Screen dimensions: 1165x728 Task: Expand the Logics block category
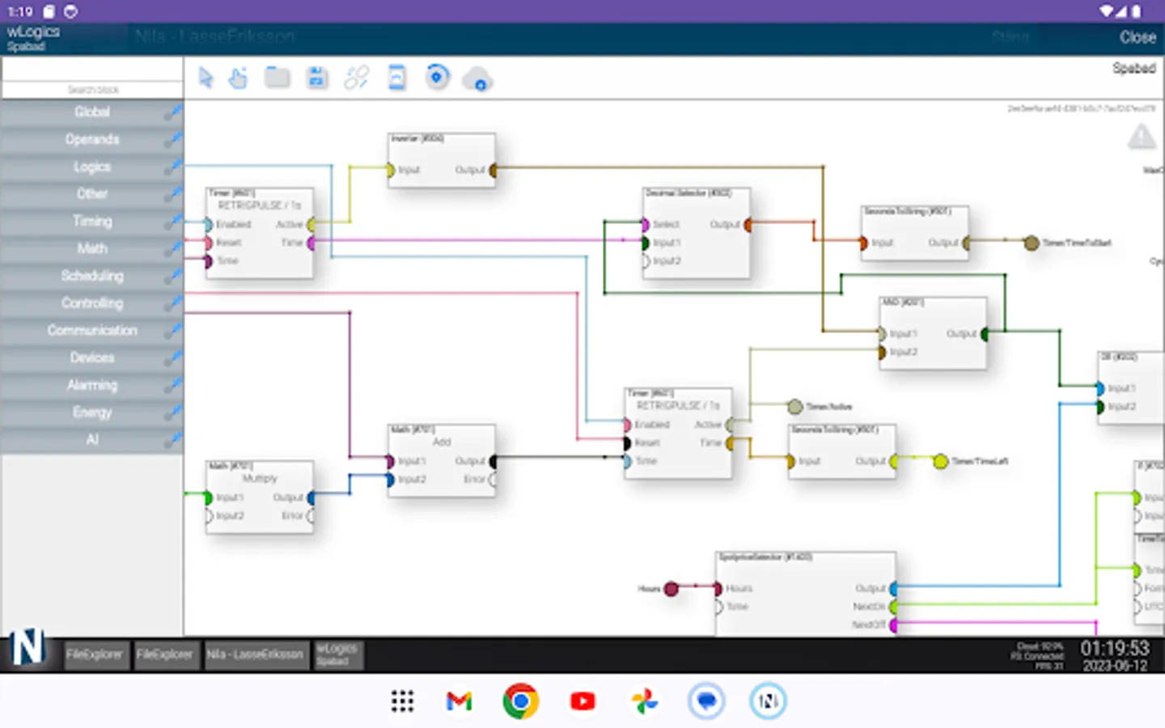pyautogui.click(x=92, y=167)
